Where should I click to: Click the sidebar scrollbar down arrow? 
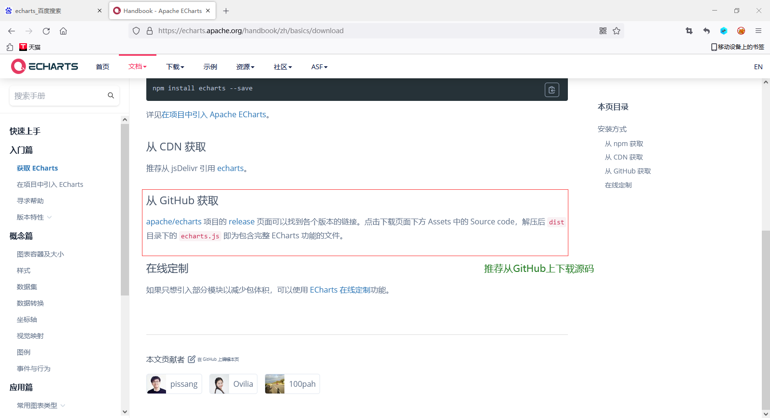coord(125,412)
